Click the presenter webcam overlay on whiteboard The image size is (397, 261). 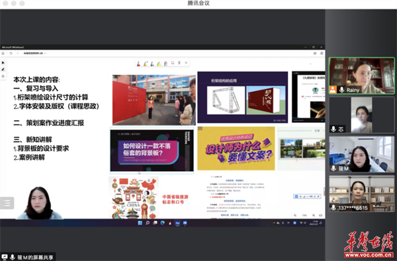tap(39, 203)
